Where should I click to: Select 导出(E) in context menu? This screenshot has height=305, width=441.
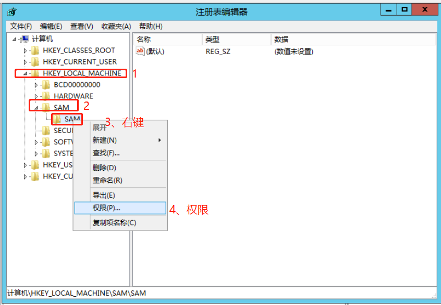tap(104, 195)
